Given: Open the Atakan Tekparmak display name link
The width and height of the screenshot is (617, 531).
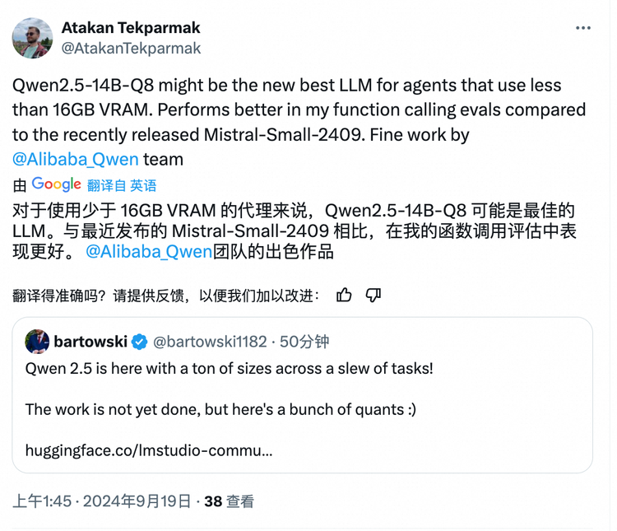Looking at the screenshot, I should 131,28.
